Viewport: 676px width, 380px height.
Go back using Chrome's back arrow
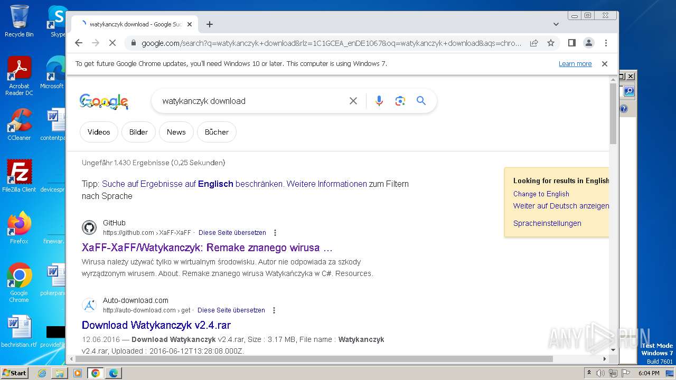click(79, 43)
